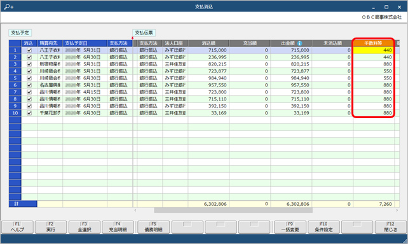The image size is (408, 244).
Task: Click the 精算宛先 column header
Action: (50, 43)
